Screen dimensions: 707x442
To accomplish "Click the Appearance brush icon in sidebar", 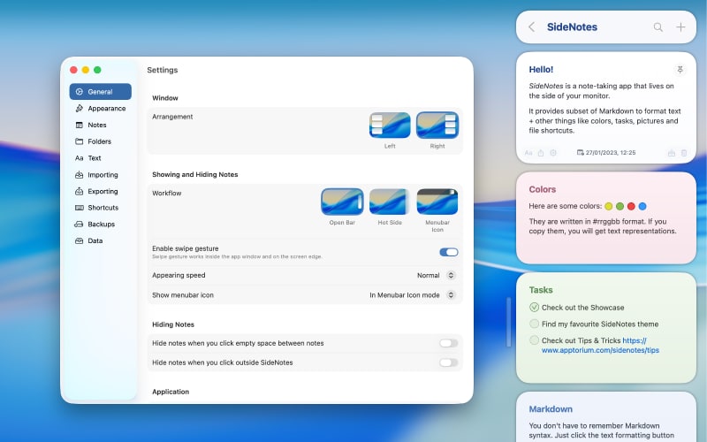I will 79,108.
